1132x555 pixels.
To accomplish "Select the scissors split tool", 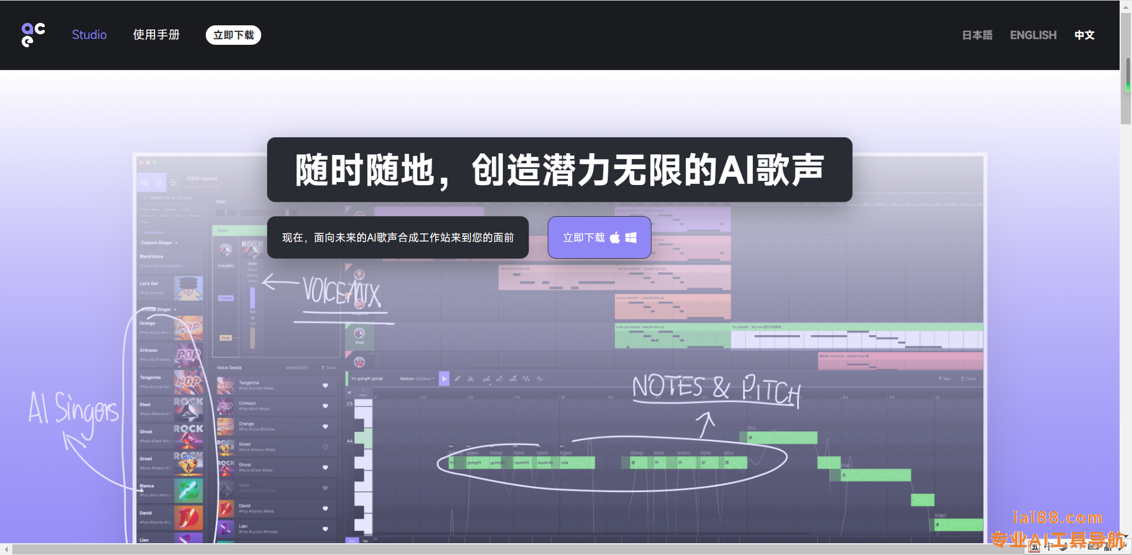I will coord(470,379).
